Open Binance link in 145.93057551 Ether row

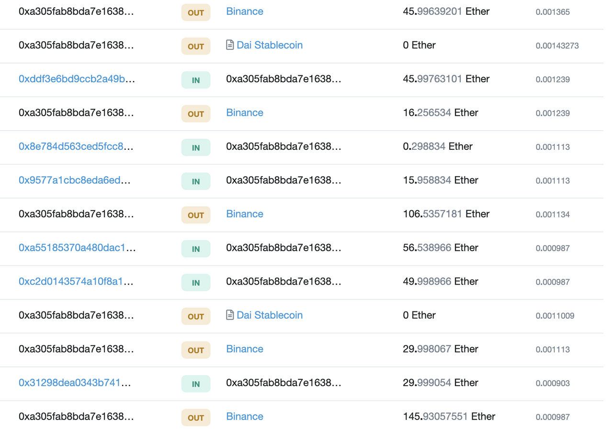coord(245,416)
